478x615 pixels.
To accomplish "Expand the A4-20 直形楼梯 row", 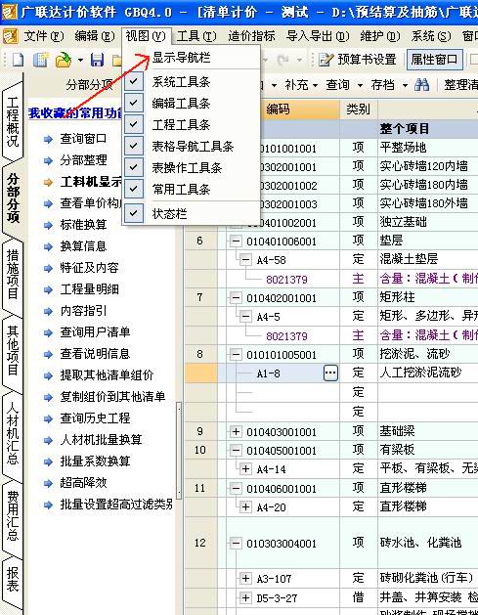I will click(x=245, y=507).
